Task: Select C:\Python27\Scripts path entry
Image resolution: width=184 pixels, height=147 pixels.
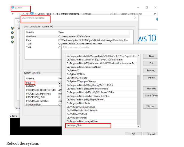Action: pos(101,78)
